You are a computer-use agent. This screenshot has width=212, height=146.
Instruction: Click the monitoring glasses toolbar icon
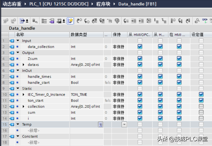(205, 21)
